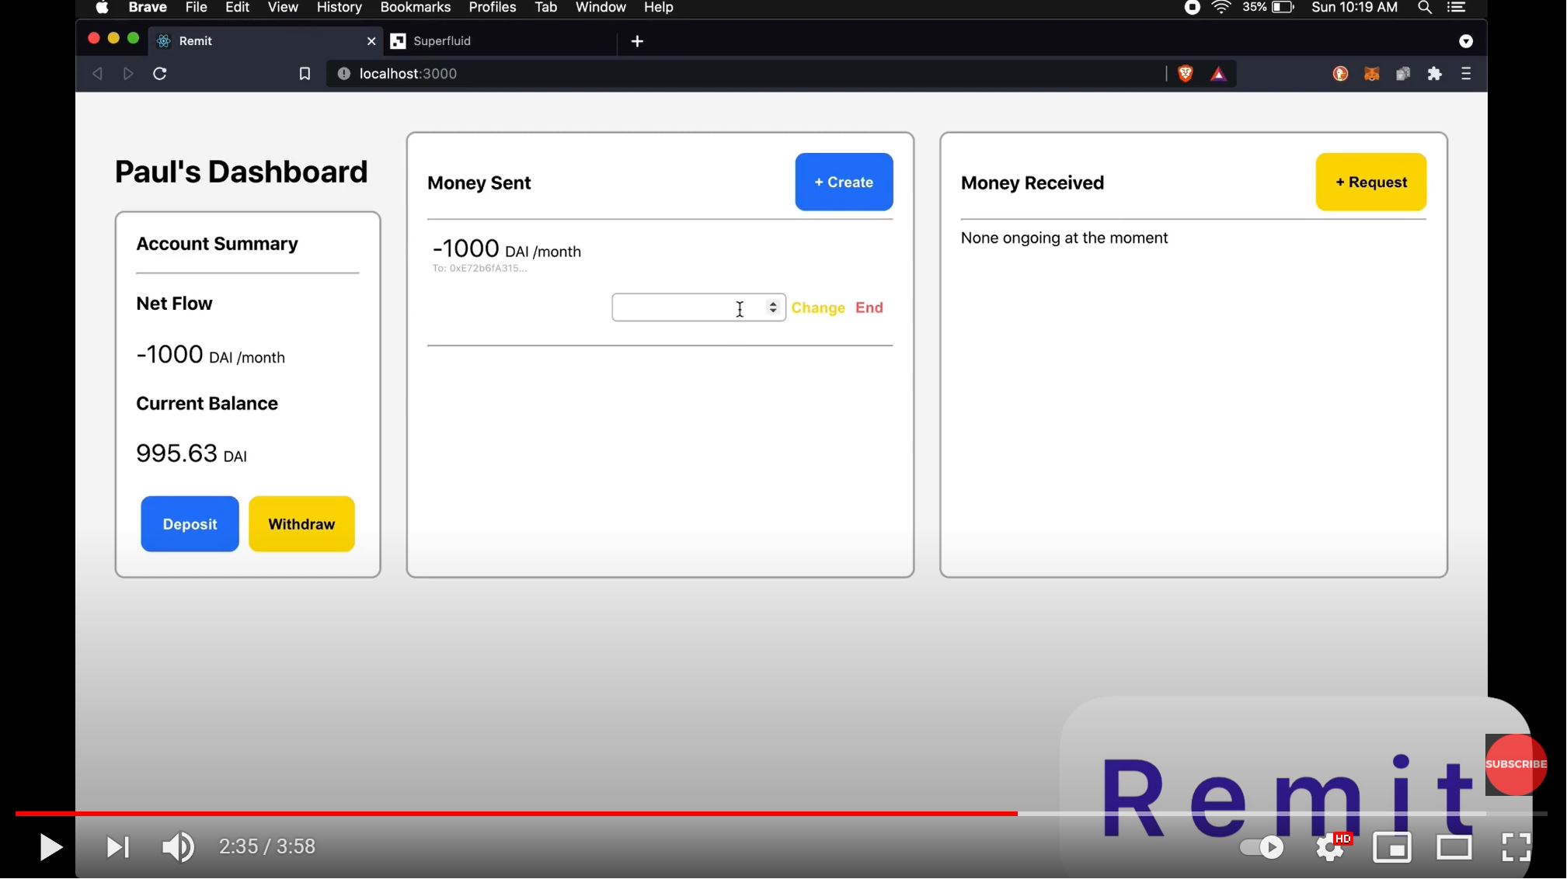Open the Brave browser History menu
This screenshot has height=879, width=1567.
(x=338, y=9)
